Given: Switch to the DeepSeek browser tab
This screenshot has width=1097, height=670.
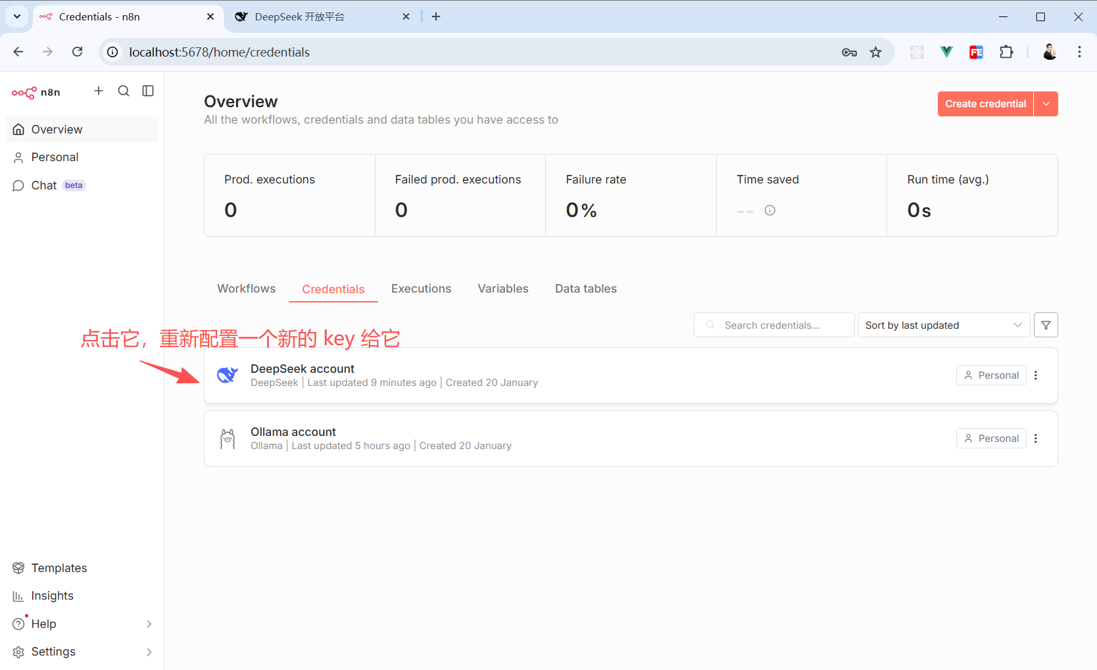Looking at the screenshot, I should click(x=316, y=16).
